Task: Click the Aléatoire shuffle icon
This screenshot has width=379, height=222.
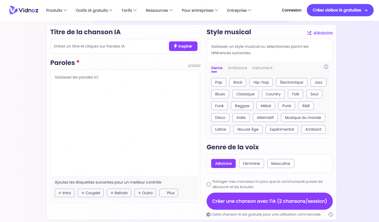Action: click(309, 33)
